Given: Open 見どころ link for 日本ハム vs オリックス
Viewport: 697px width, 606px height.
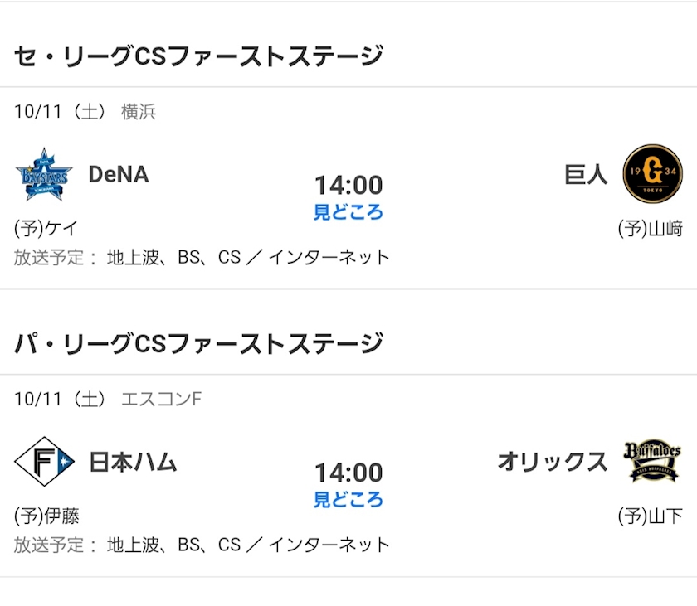Looking at the screenshot, I should 348,499.
